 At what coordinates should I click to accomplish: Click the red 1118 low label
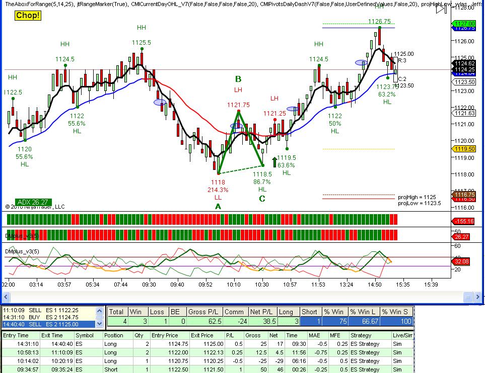[x=218, y=182]
